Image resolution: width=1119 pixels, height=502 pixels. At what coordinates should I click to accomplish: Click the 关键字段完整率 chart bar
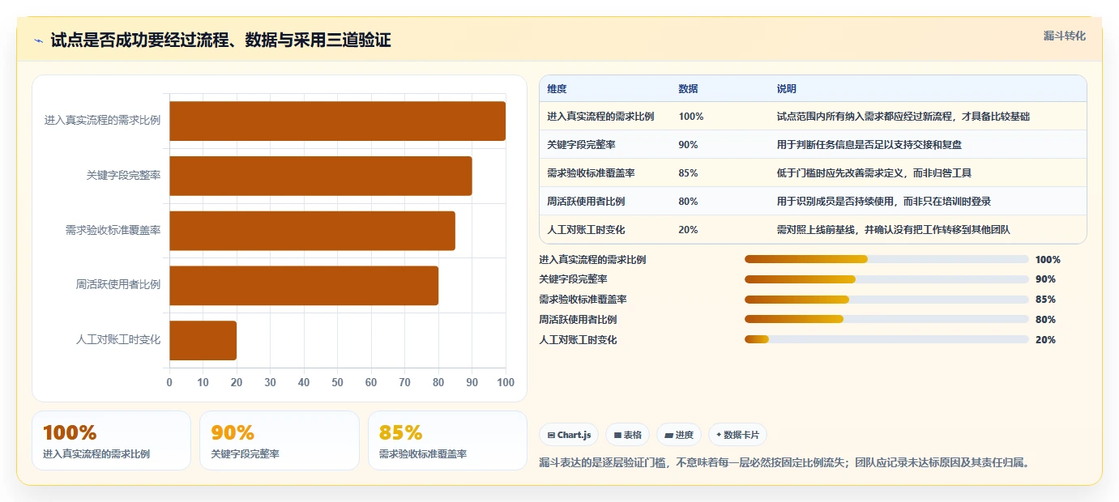pyautogui.click(x=320, y=176)
